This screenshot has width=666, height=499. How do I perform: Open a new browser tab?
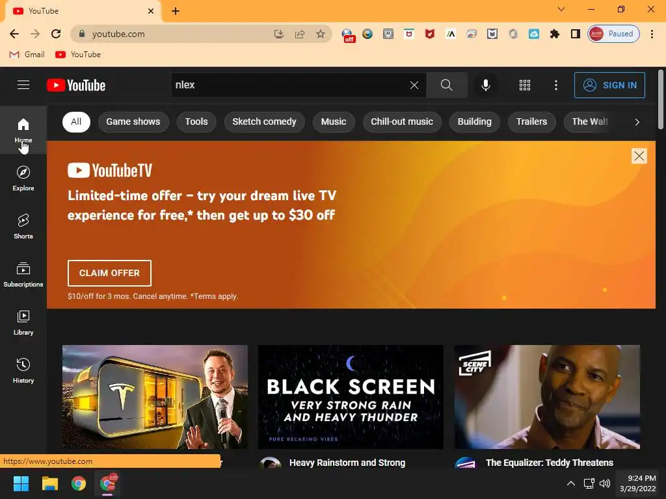click(176, 11)
